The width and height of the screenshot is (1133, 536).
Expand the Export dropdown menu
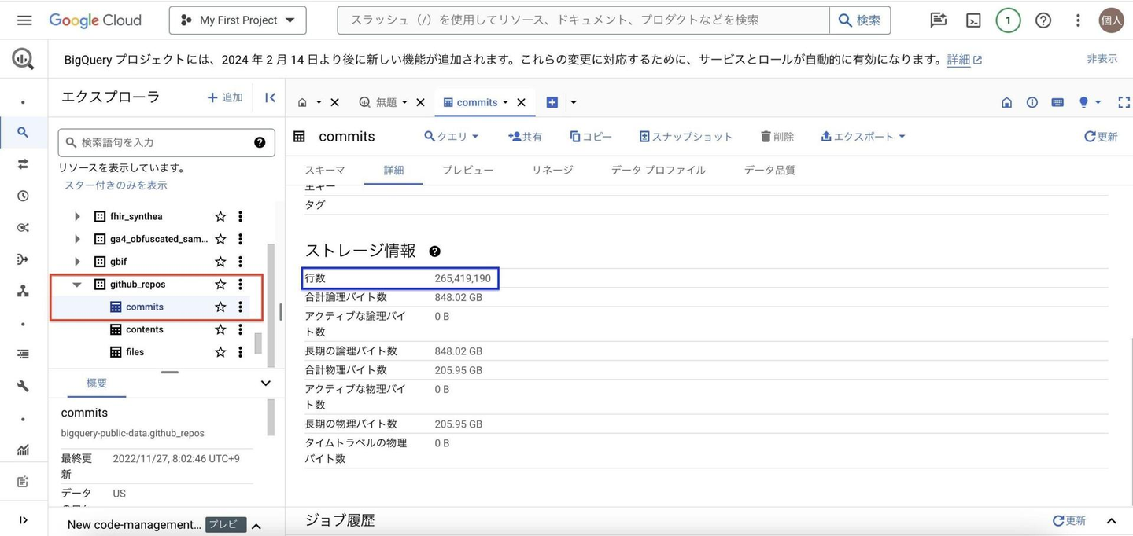(x=862, y=137)
